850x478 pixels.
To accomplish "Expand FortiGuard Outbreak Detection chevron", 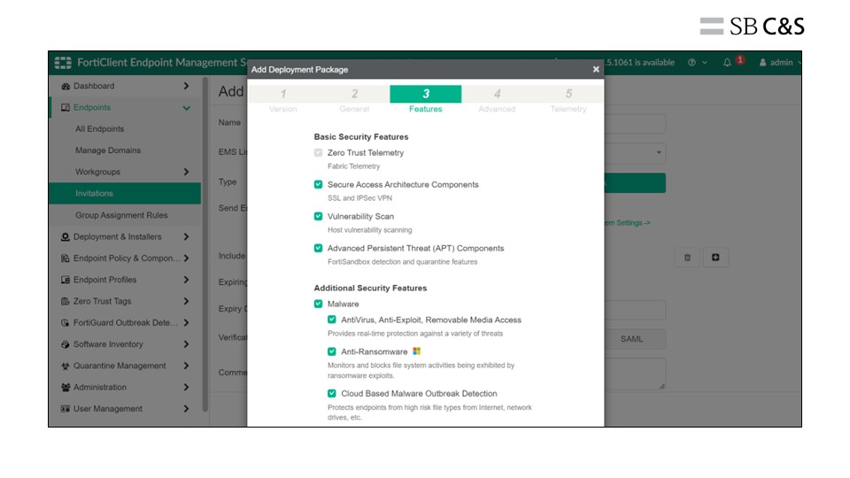I will coord(186,323).
